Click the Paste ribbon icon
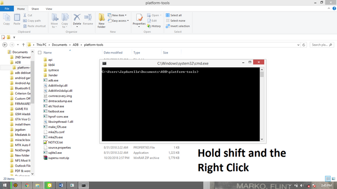The image size is (337, 189). (x=17, y=19)
